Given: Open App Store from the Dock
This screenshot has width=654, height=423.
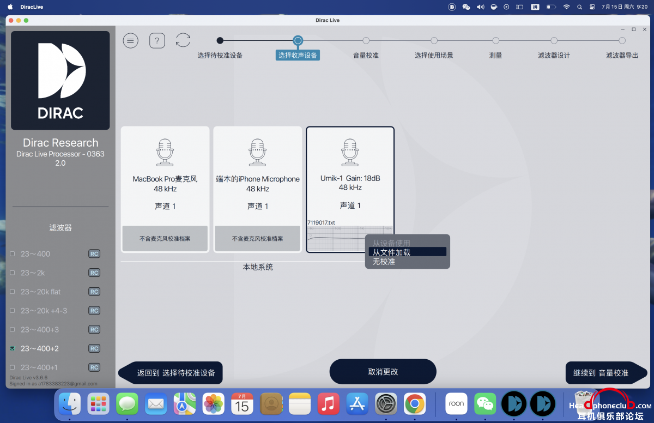Looking at the screenshot, I should 357,404.
